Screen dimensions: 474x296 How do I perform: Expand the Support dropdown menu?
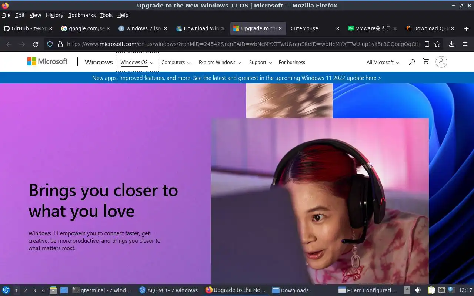(260, 62)
